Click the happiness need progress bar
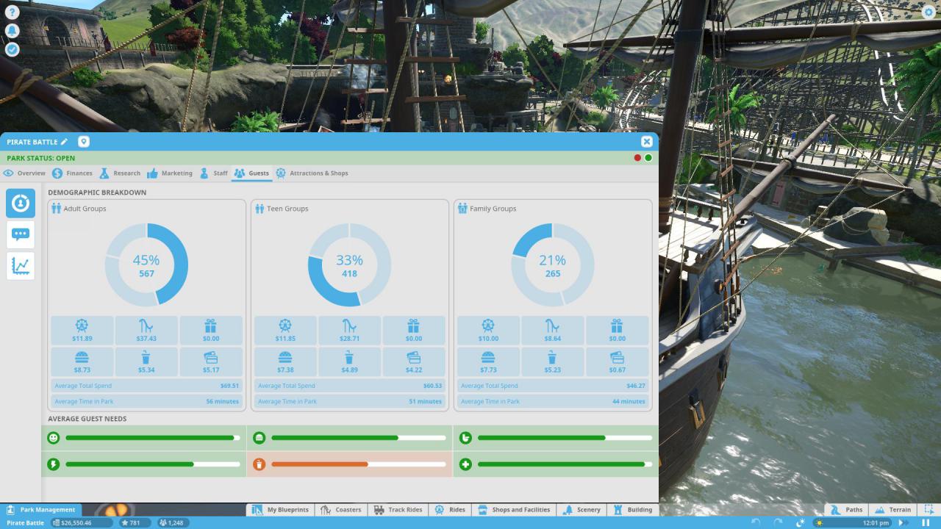Screen dimensions: 941x529 pos(153,438)
